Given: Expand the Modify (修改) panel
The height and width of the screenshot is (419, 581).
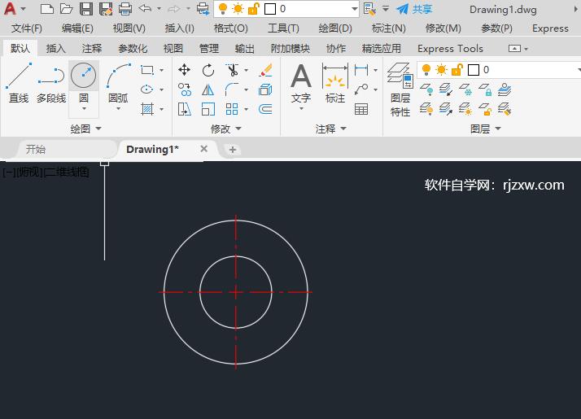Looking at the screenshot, I should [x=226, y=129].
